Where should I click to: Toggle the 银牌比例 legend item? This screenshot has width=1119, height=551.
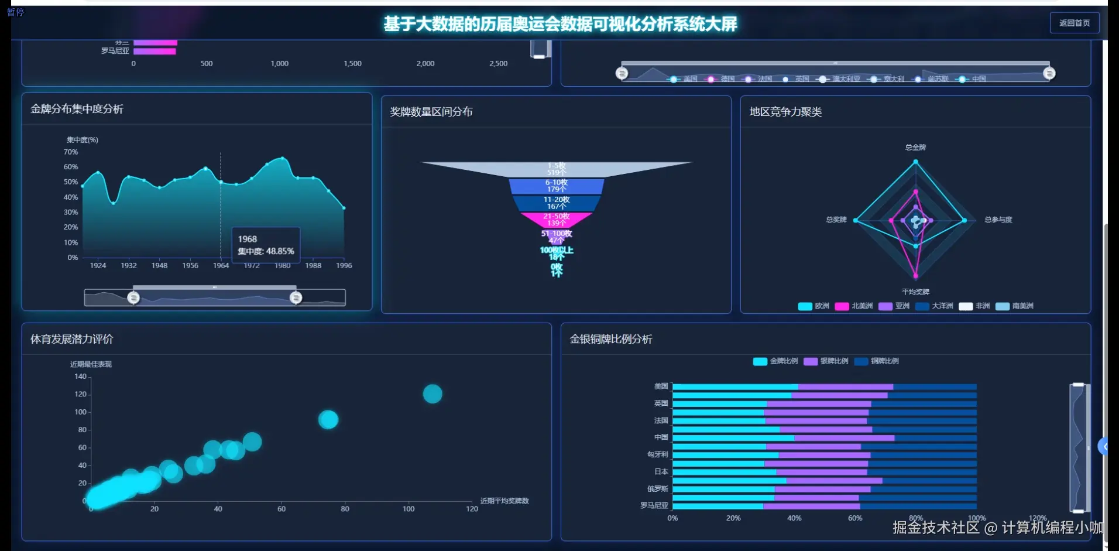pyautogui.click(x=826, y=361)
